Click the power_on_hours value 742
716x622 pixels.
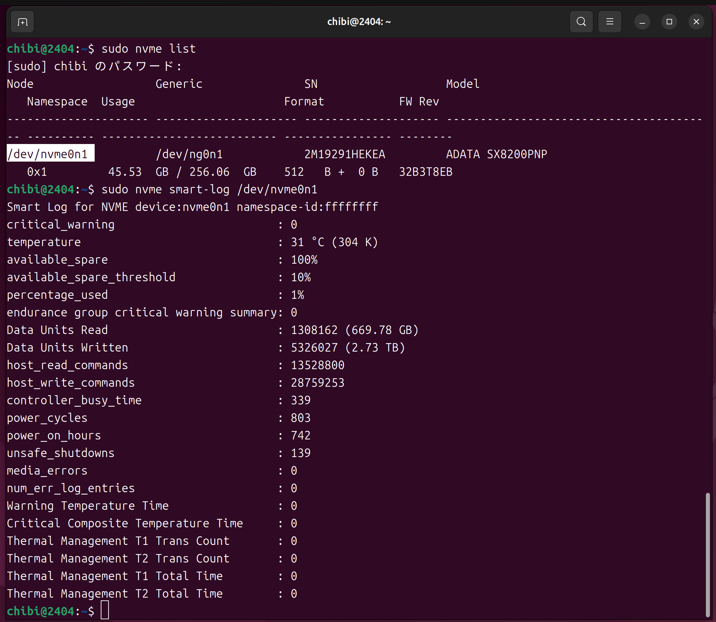301,435
